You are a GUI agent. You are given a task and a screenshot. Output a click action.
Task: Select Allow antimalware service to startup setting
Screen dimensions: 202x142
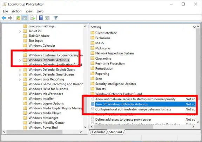tap(143, 99)
